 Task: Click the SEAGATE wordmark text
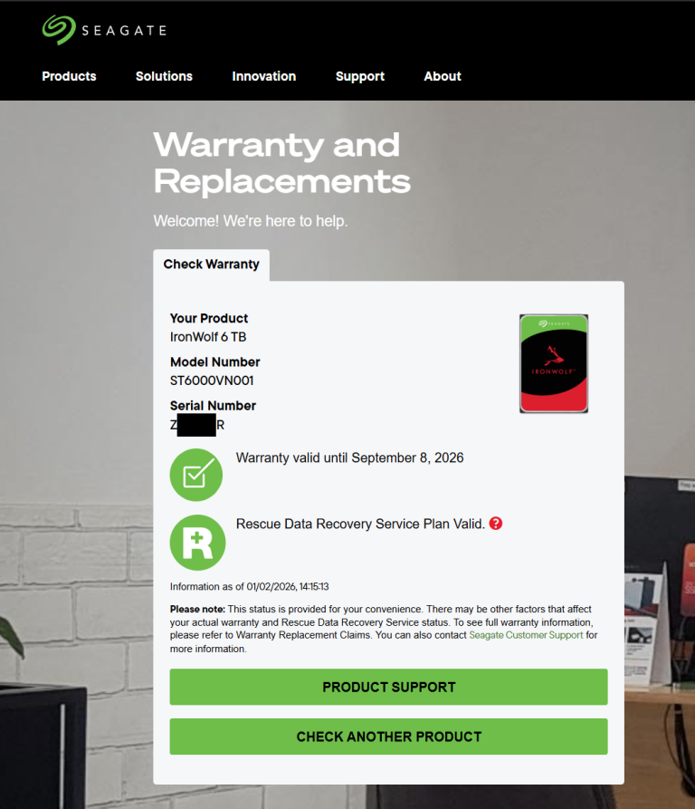pos(124,31)
